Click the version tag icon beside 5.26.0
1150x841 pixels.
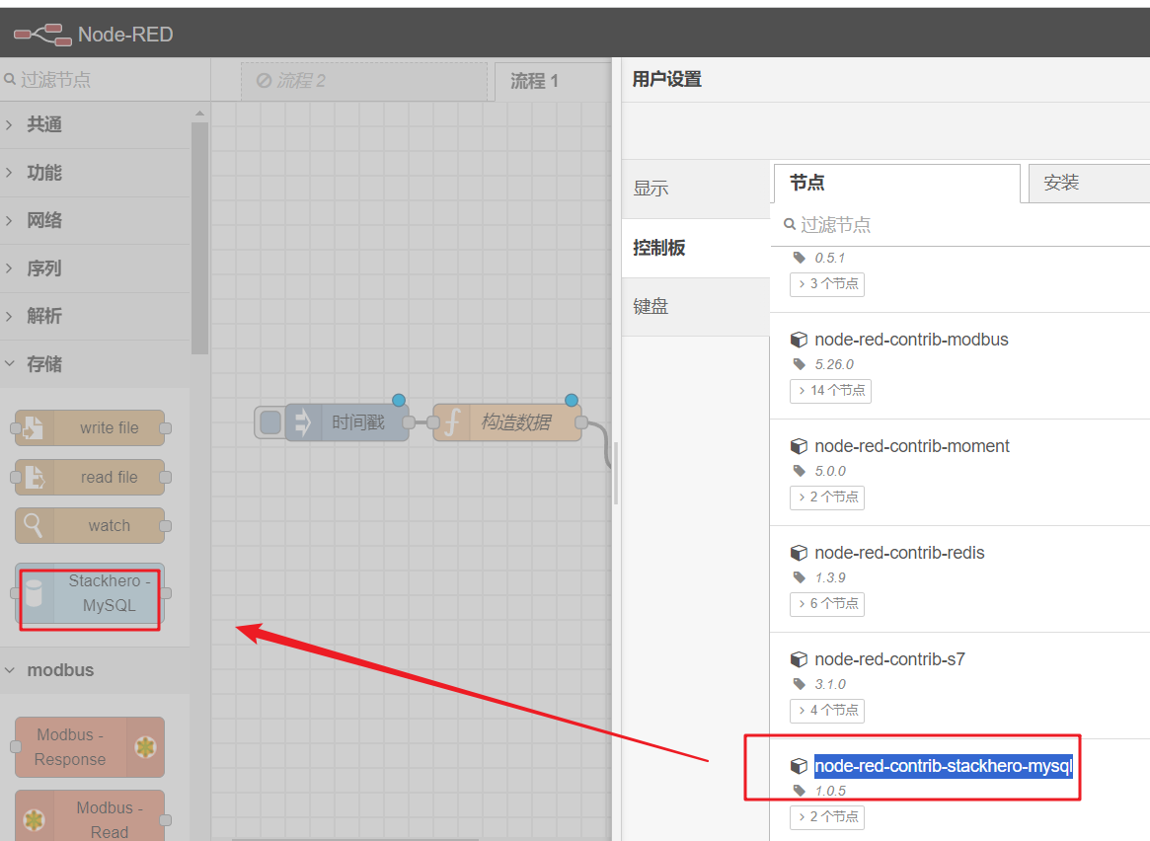[800, 364]
